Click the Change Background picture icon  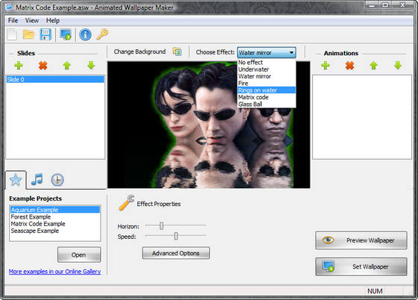click(x=177, y=51)
